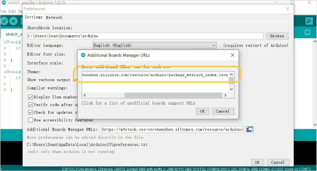Select the Settings tab
Screen dimensions: 317x171
pos(33,17)
